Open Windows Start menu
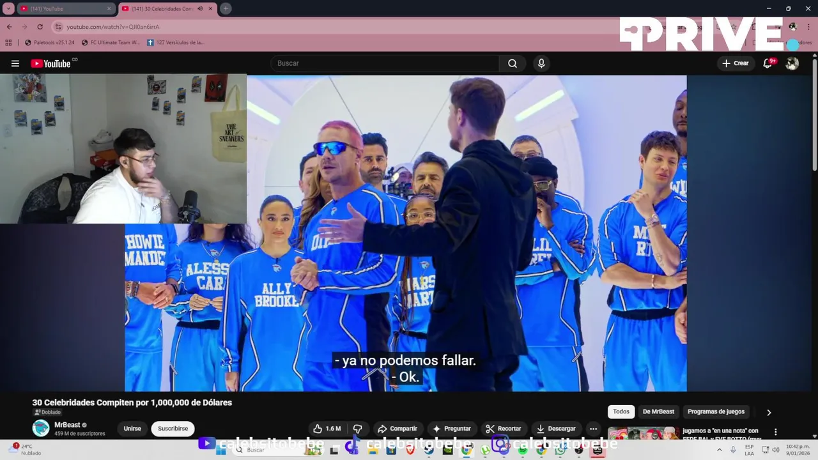The height and width of the screenshot is (460, 818). point(220,450)
